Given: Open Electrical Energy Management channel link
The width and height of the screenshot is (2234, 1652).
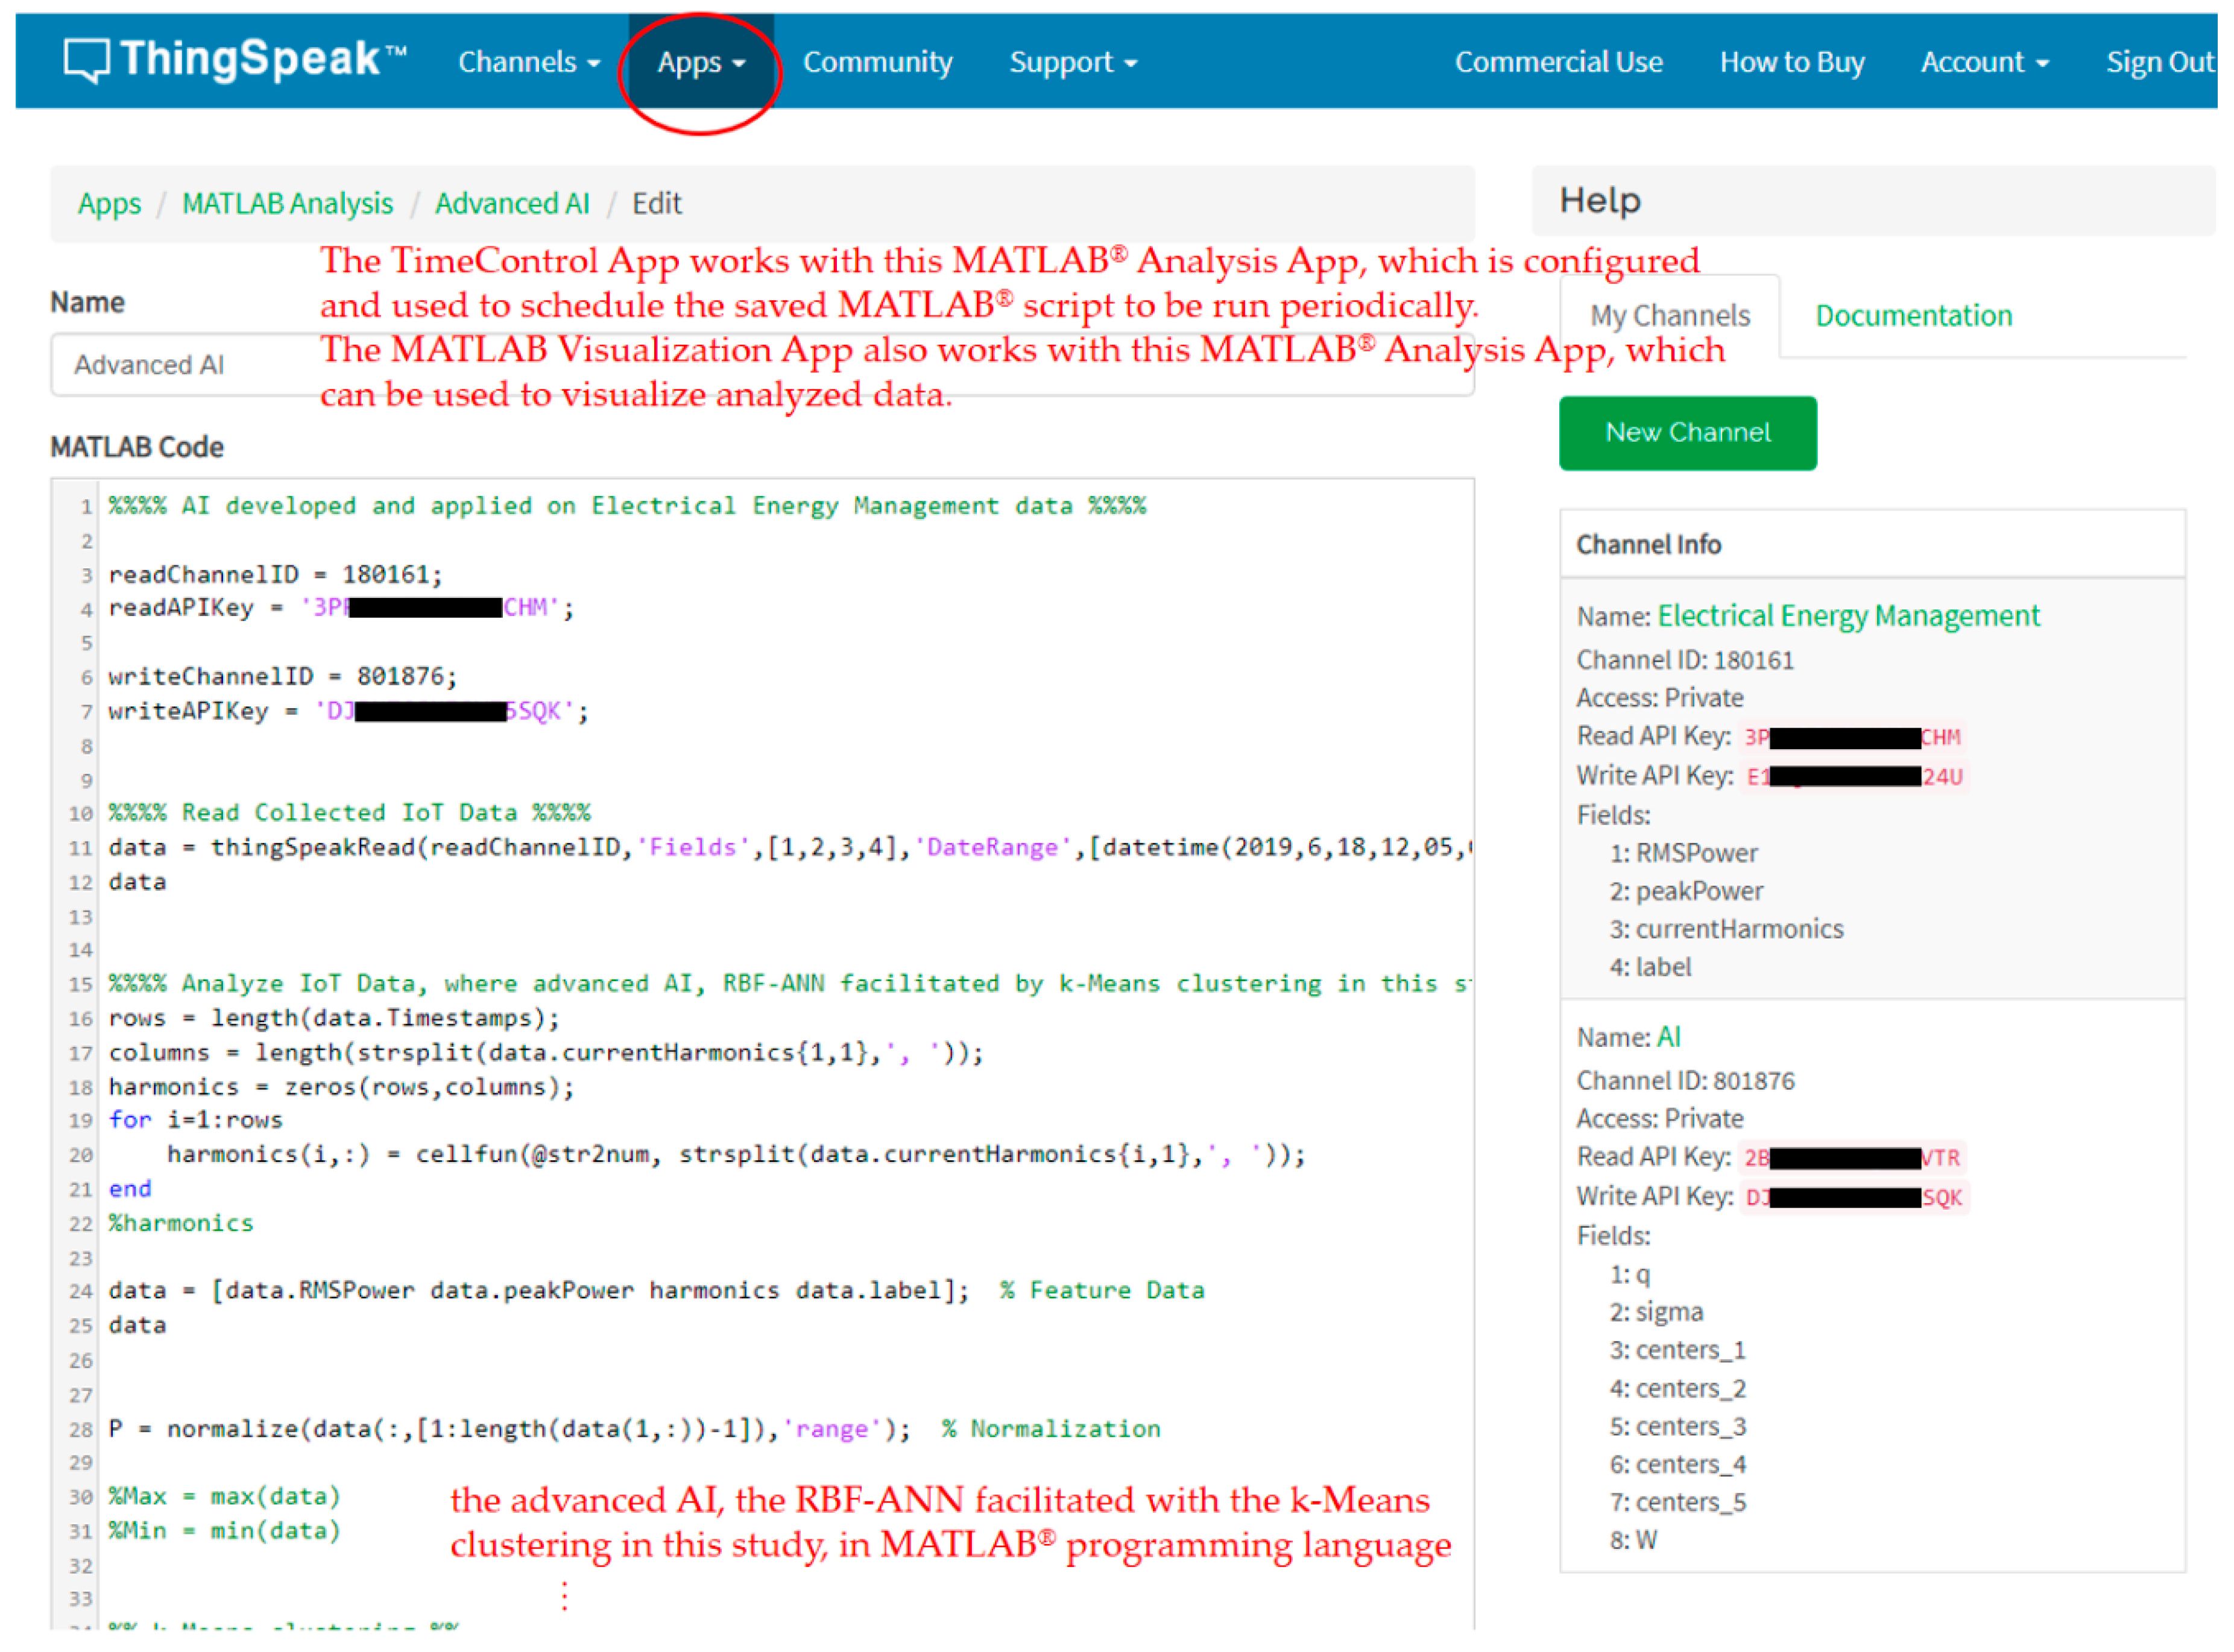Looking at the screenshot, I should [x=1848, y=616].
